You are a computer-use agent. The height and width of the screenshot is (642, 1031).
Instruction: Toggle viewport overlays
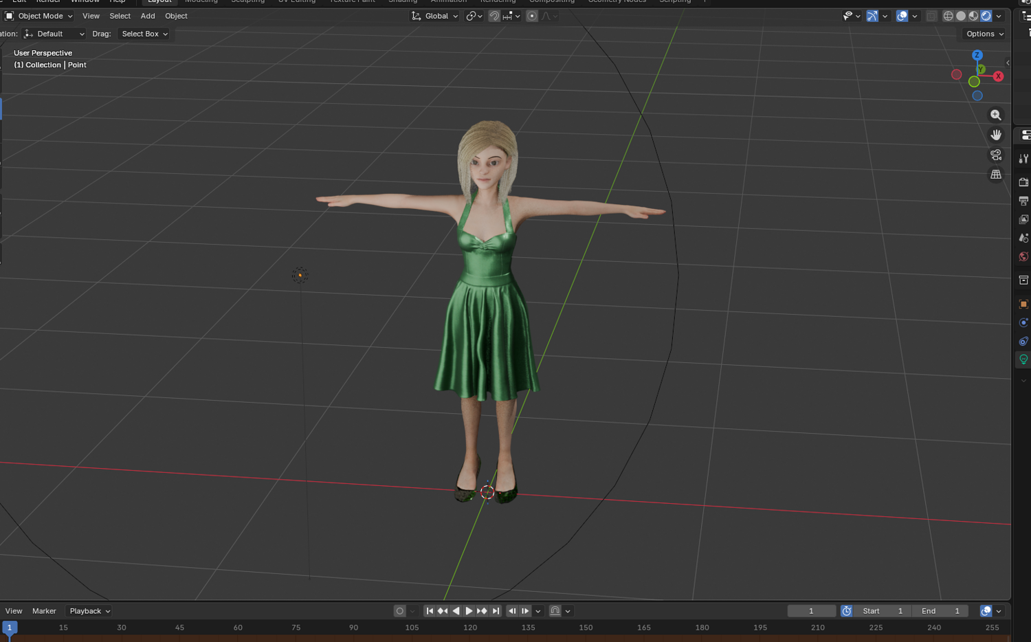coord(902,16)
